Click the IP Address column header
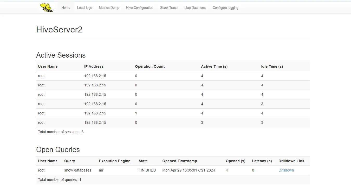This screenshot has height=185, width=351. click(94, 67)
